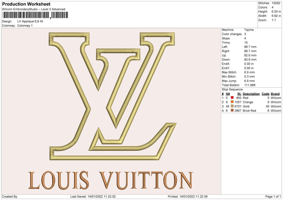The width and height of the screenshot is (283, 200).
Task: Click the EndY value '0.00 in'
Action: [249, 68]
